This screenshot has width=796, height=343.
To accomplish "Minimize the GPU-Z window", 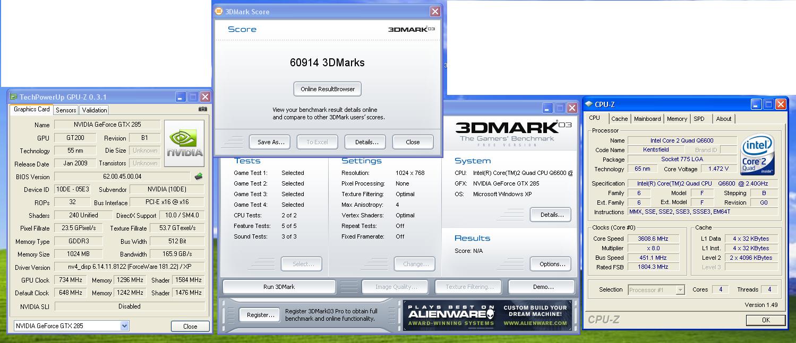I will click(181, 97).
